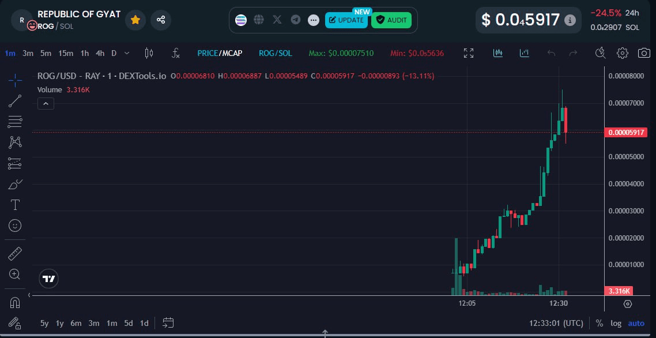Click the REPUBLIC OF GYAT token logo

pyautogui.click(x=22, y=20)
